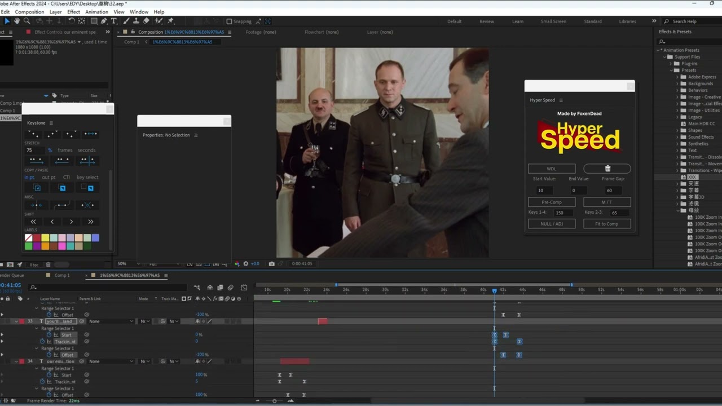Toggle stopwatch for layer 33 lower Offset

coord(49,355)
